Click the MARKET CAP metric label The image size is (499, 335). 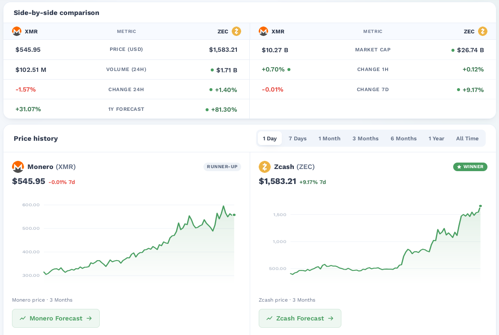coord(373,50)
